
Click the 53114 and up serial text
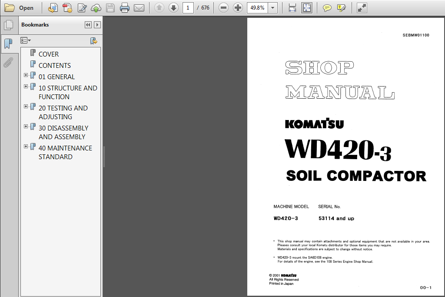tap(336, 218)
